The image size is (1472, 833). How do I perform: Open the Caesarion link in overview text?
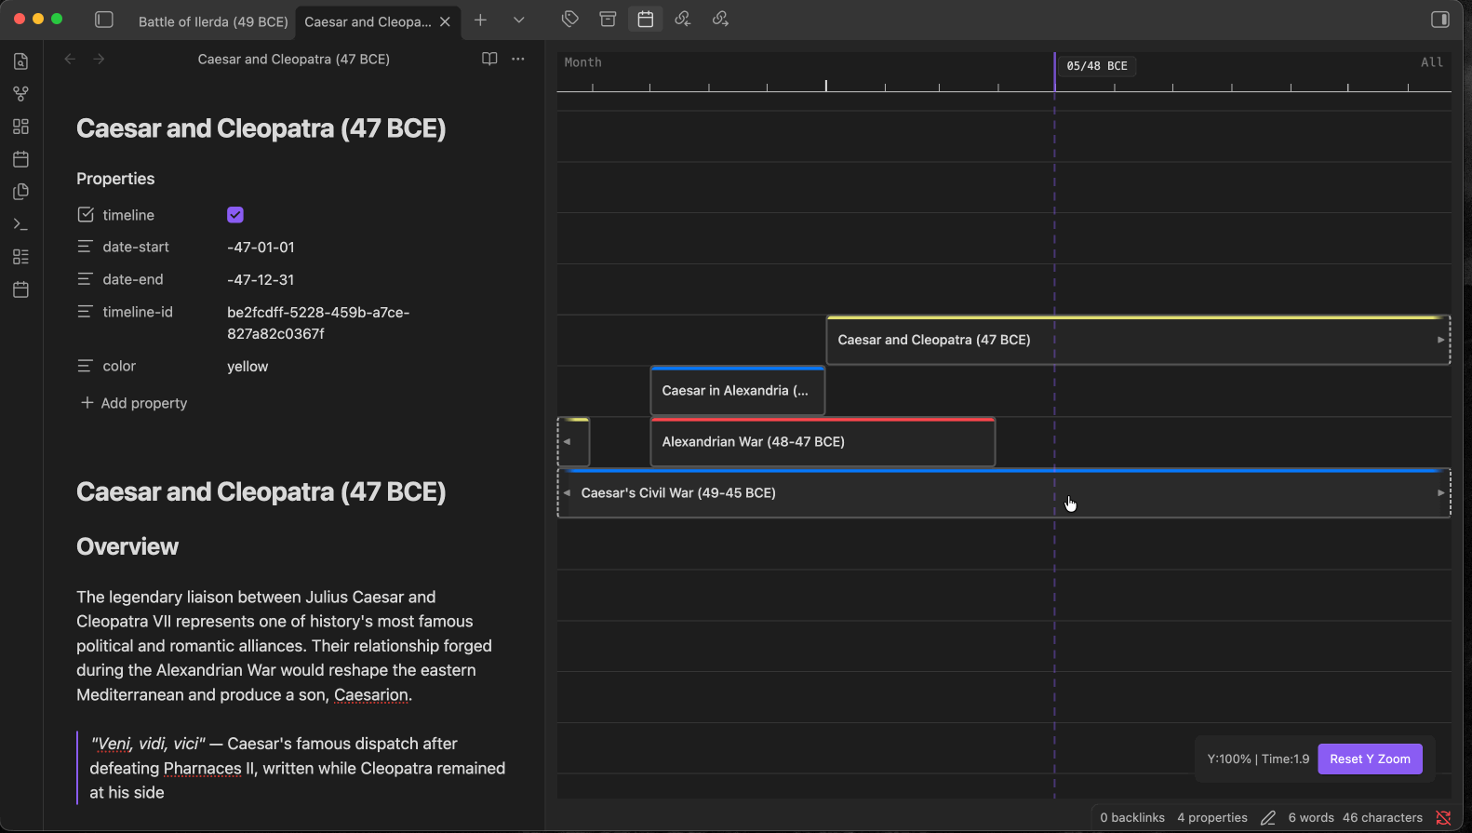tap(371, 694)
